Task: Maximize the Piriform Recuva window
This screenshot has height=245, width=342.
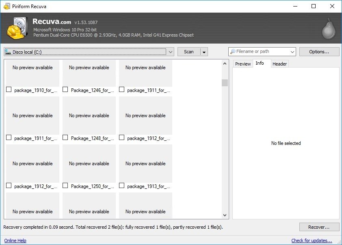Action: (x=314, y=6)
